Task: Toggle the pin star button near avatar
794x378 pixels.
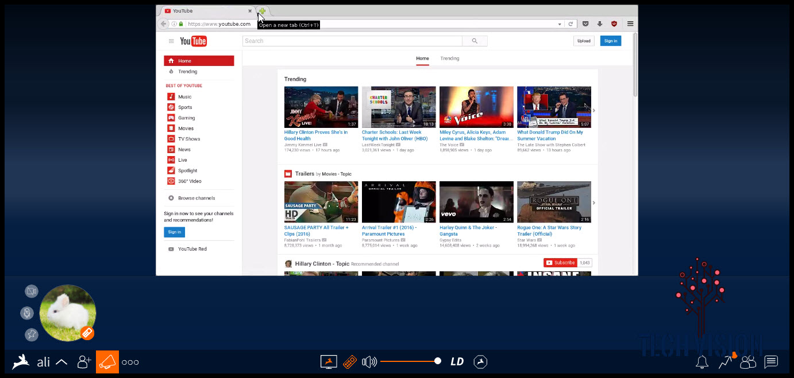Action: pos(32,335)
